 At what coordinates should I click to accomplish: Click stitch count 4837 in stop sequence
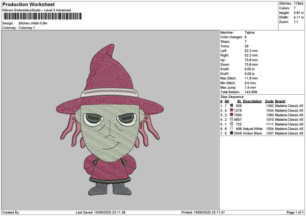point(238,120)
